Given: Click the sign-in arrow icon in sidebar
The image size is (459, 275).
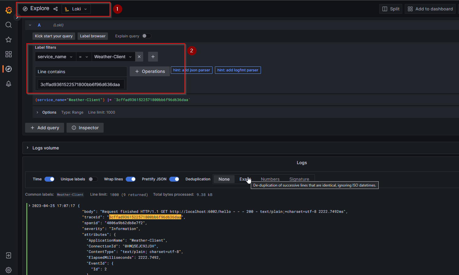Looking at the screenshot, I should click(9, 255).
